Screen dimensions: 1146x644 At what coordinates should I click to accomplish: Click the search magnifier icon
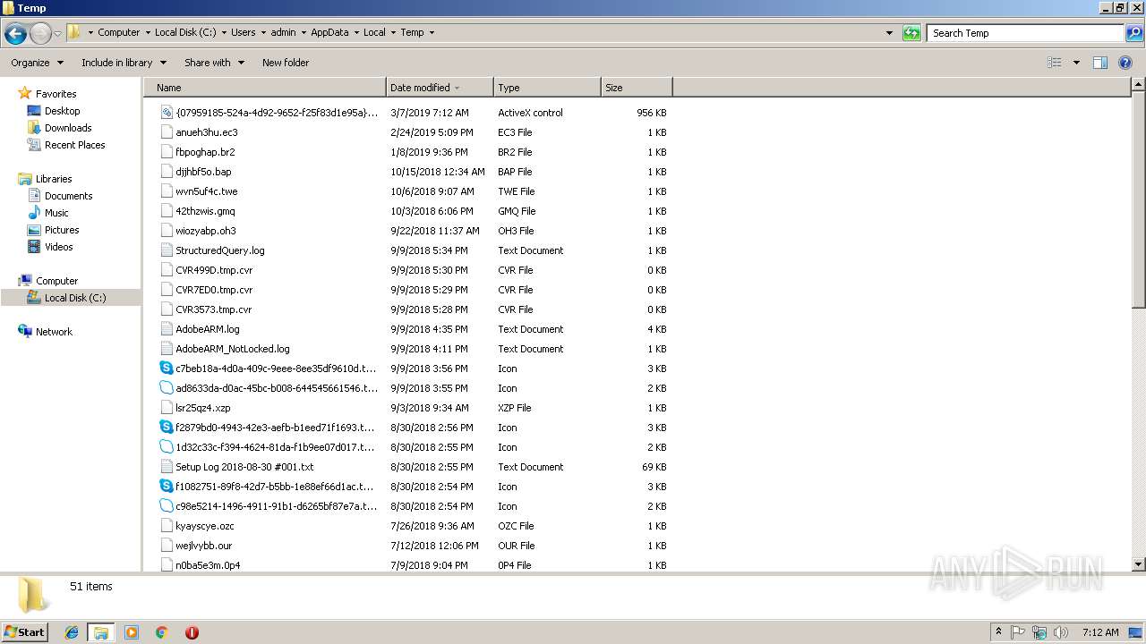click(x=1133, y=33)
